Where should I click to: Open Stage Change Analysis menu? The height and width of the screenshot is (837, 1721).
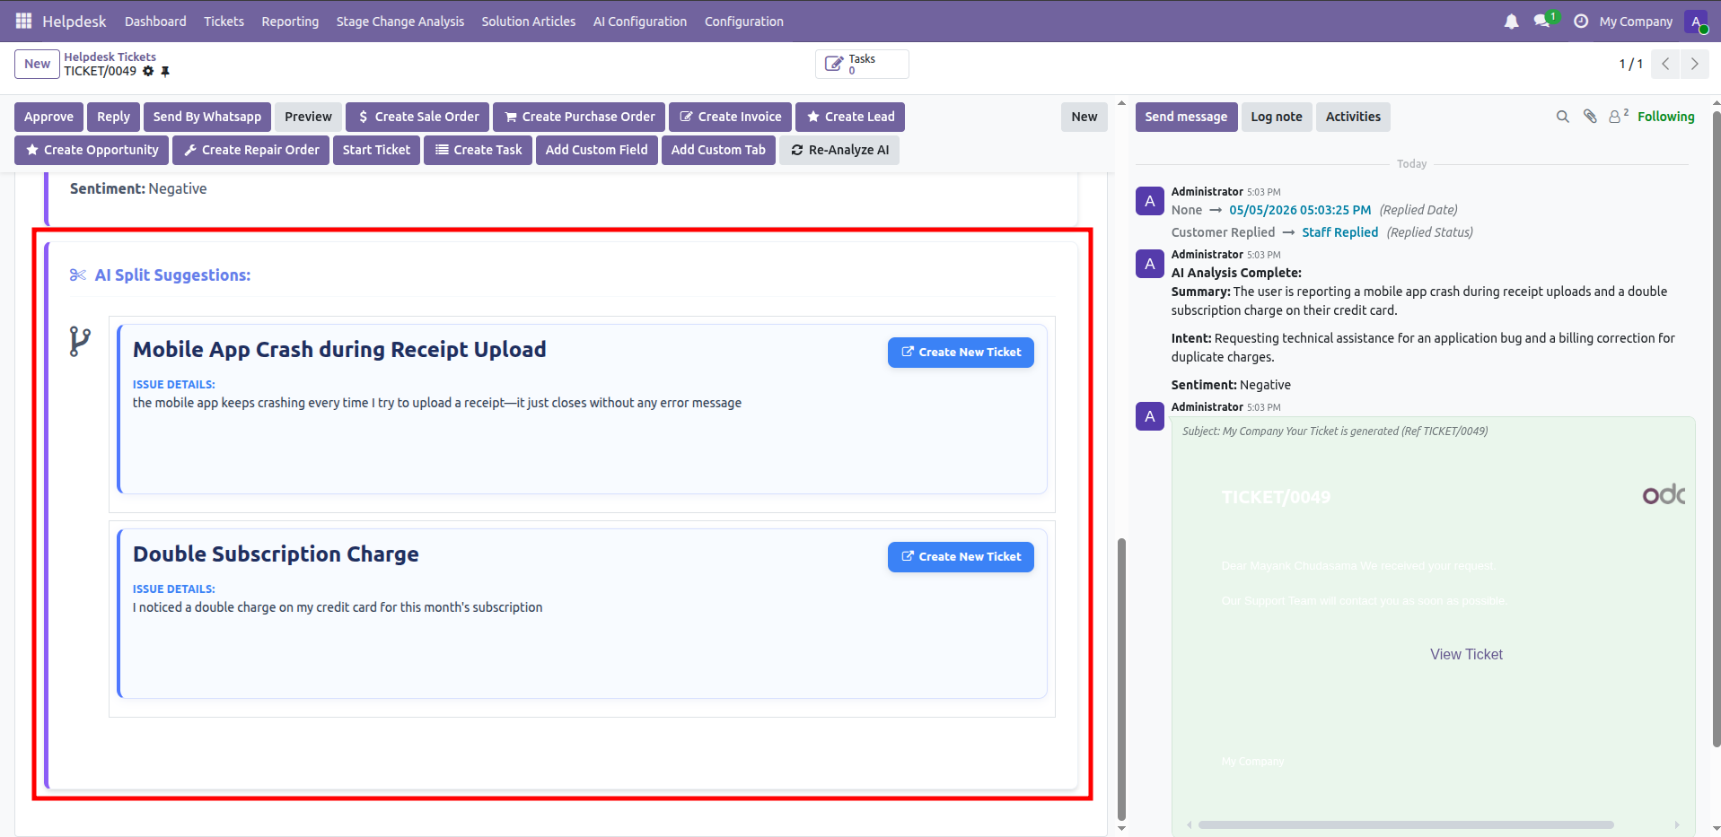400,22
